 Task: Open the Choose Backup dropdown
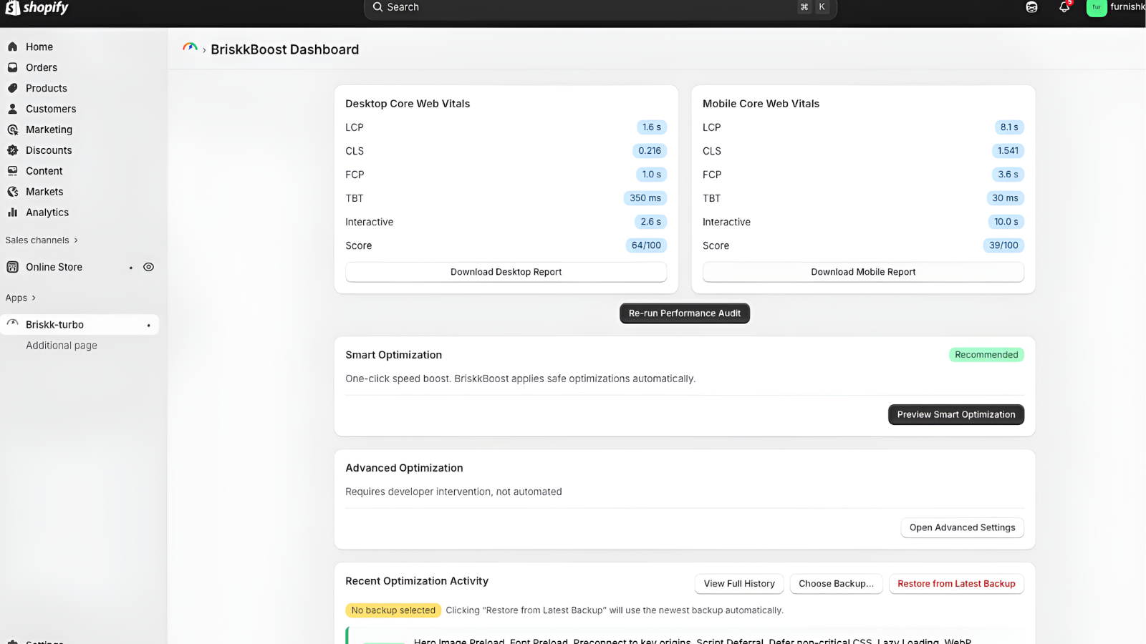[x=836, y=583]
